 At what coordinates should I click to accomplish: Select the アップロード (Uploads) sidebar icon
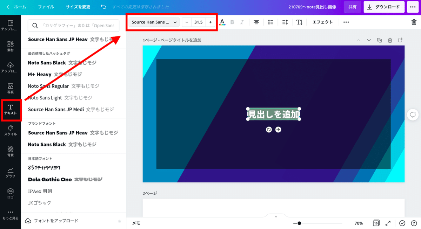[x=11, y=67]
